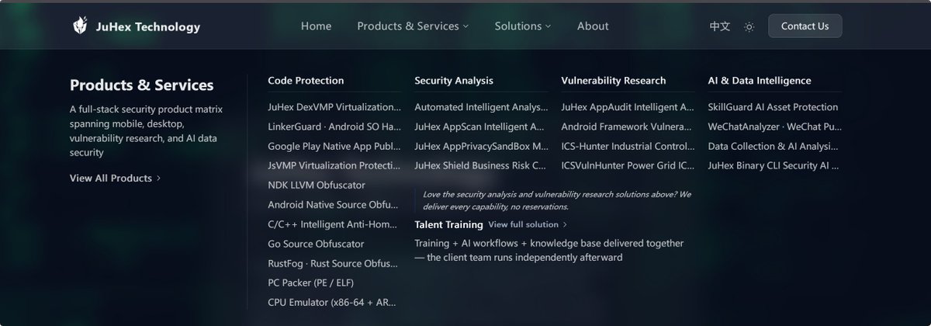Select the Vulnerability Research category heading
Image resolution: width=931 pixels, height=326 pixels.
[x=614, y=80]
